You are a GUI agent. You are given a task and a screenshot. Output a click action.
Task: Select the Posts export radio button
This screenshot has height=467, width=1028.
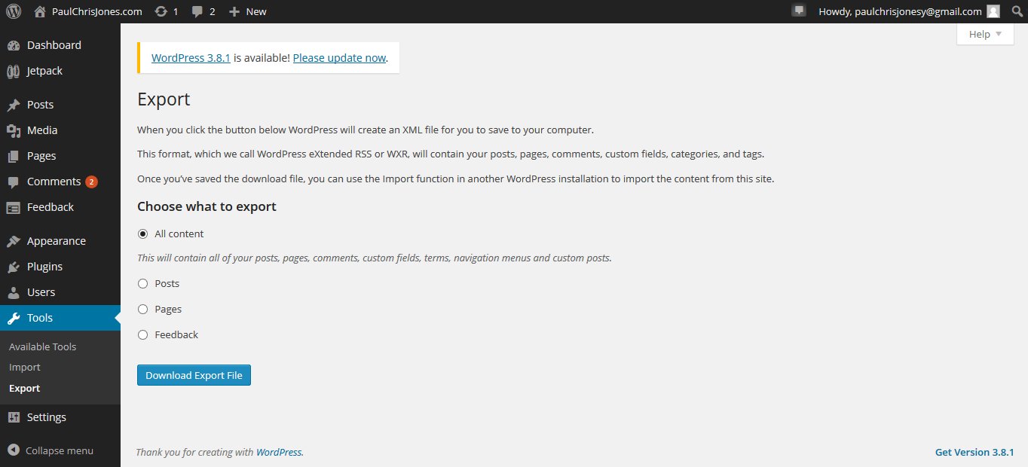coord(142,283)
